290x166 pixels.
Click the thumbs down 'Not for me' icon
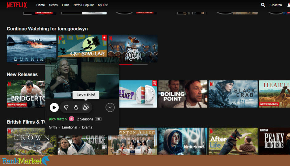(66, 107)
